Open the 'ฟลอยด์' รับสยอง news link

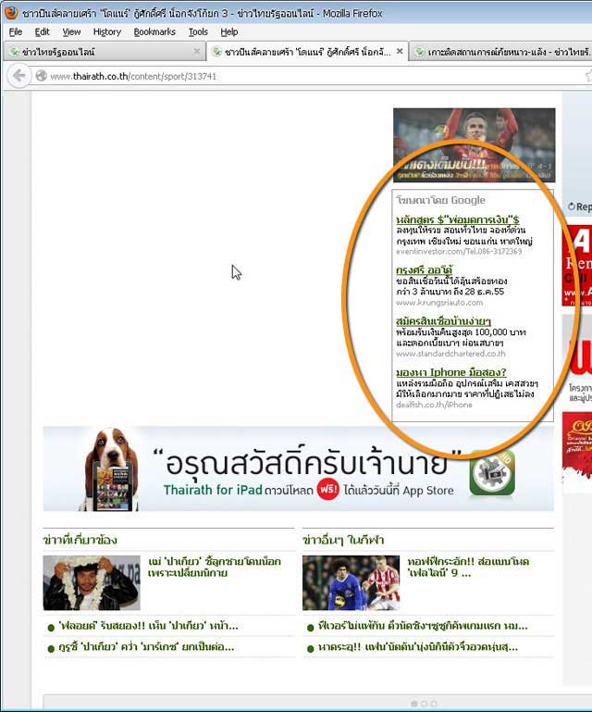tap(148, 626)
